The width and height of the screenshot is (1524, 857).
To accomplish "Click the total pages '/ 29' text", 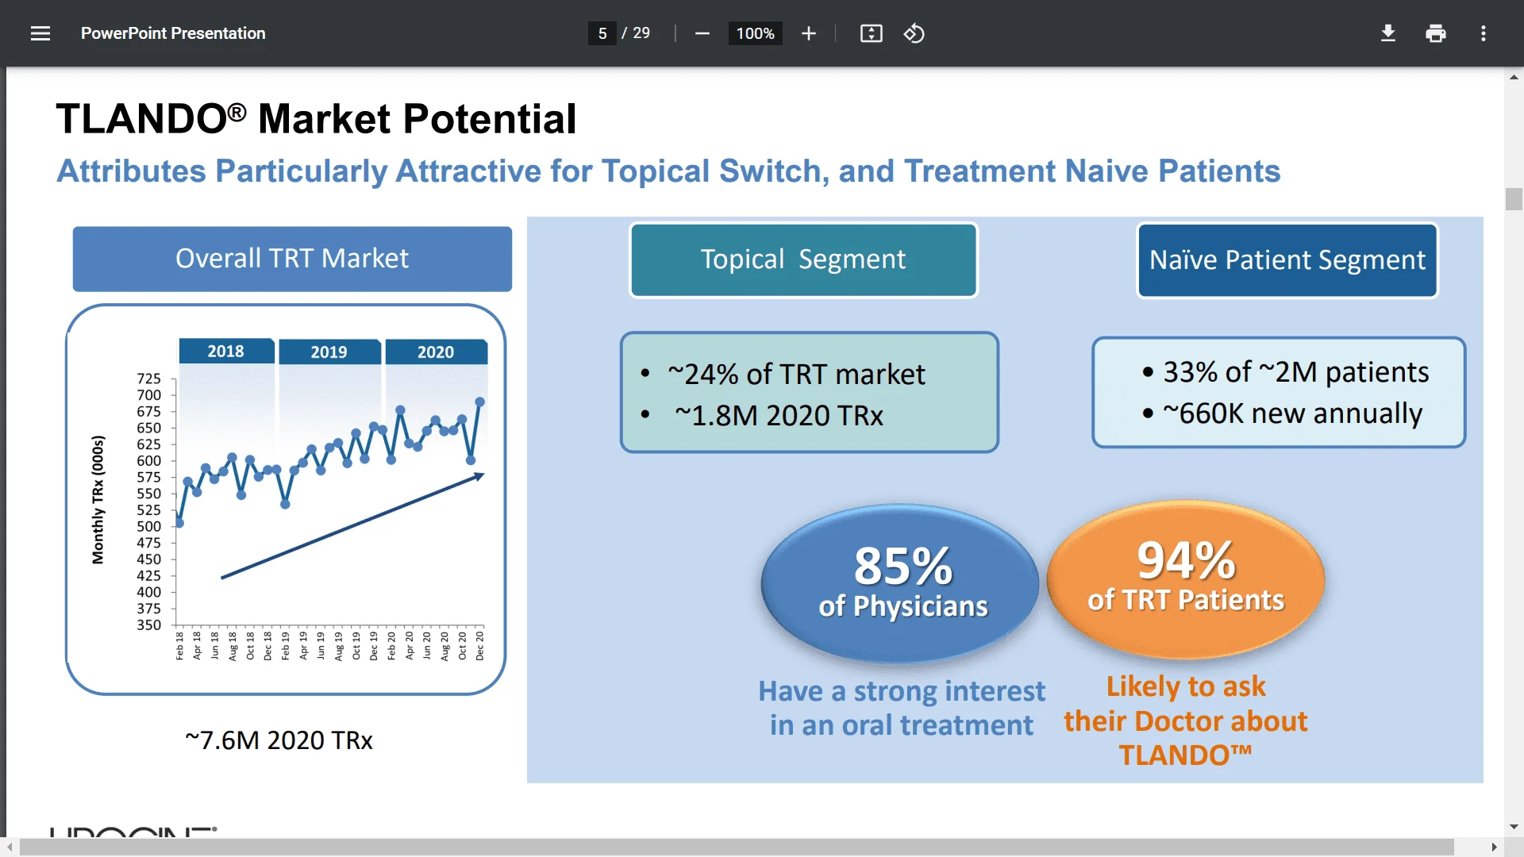I will point(636,33).
